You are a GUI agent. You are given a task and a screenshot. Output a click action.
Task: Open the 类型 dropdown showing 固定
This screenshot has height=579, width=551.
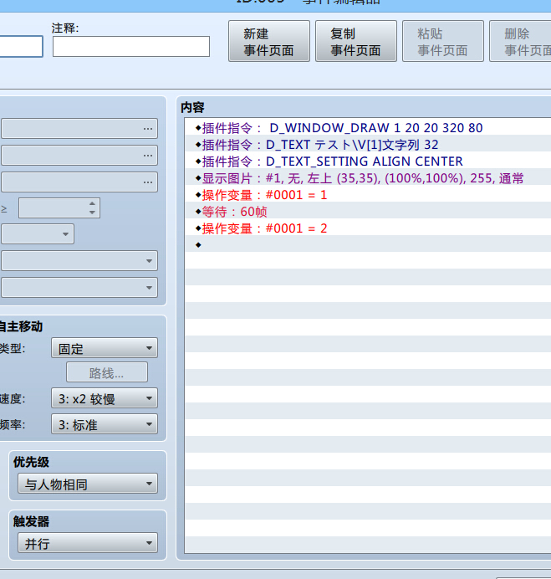click(105, 348)
